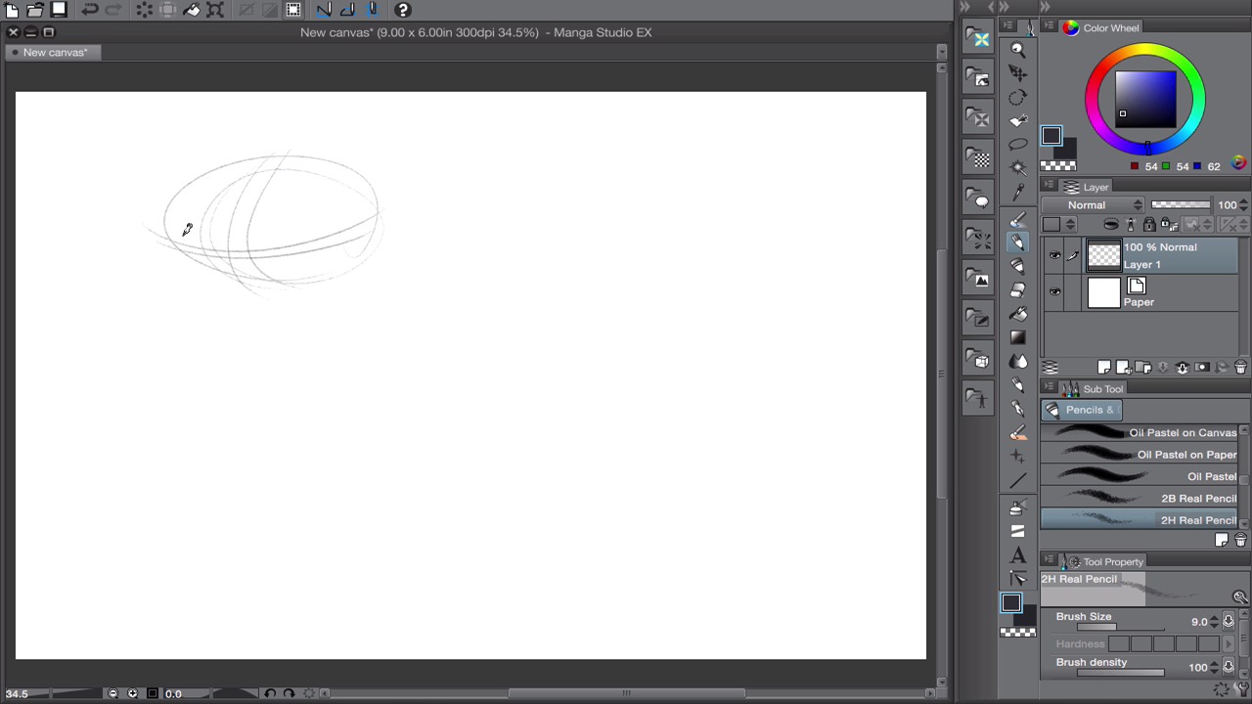Image resolution: width=1252 pixels, height=704 pixels.
Task: Clear the layer using the dotted circle icon
Action: click(145, 10)
